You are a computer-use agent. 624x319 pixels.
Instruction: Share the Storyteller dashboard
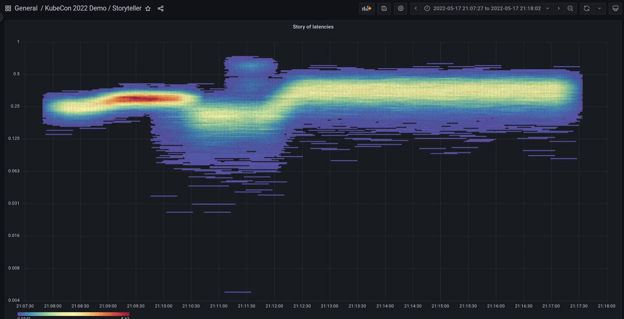(x=159, y=8)
